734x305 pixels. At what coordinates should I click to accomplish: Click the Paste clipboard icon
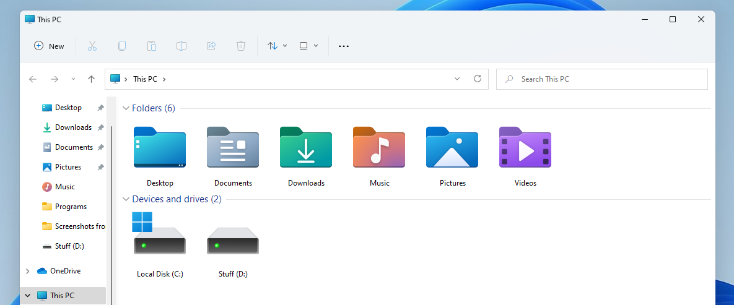152,46
